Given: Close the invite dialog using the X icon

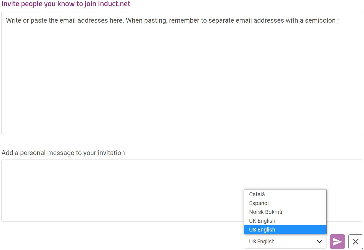Looking at the screenshot, I should 355,242.
